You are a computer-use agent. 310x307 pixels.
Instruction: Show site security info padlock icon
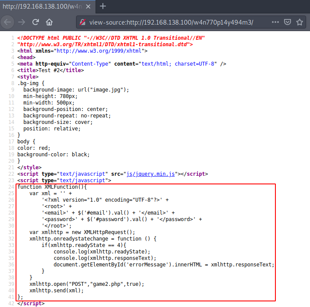[x=83, y=22]
